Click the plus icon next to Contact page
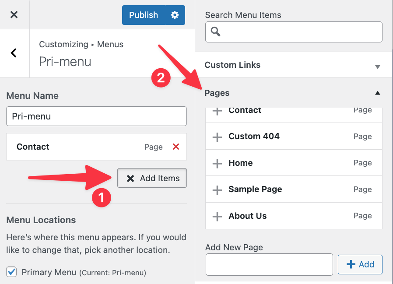The image size is (393, 284). 217,111
